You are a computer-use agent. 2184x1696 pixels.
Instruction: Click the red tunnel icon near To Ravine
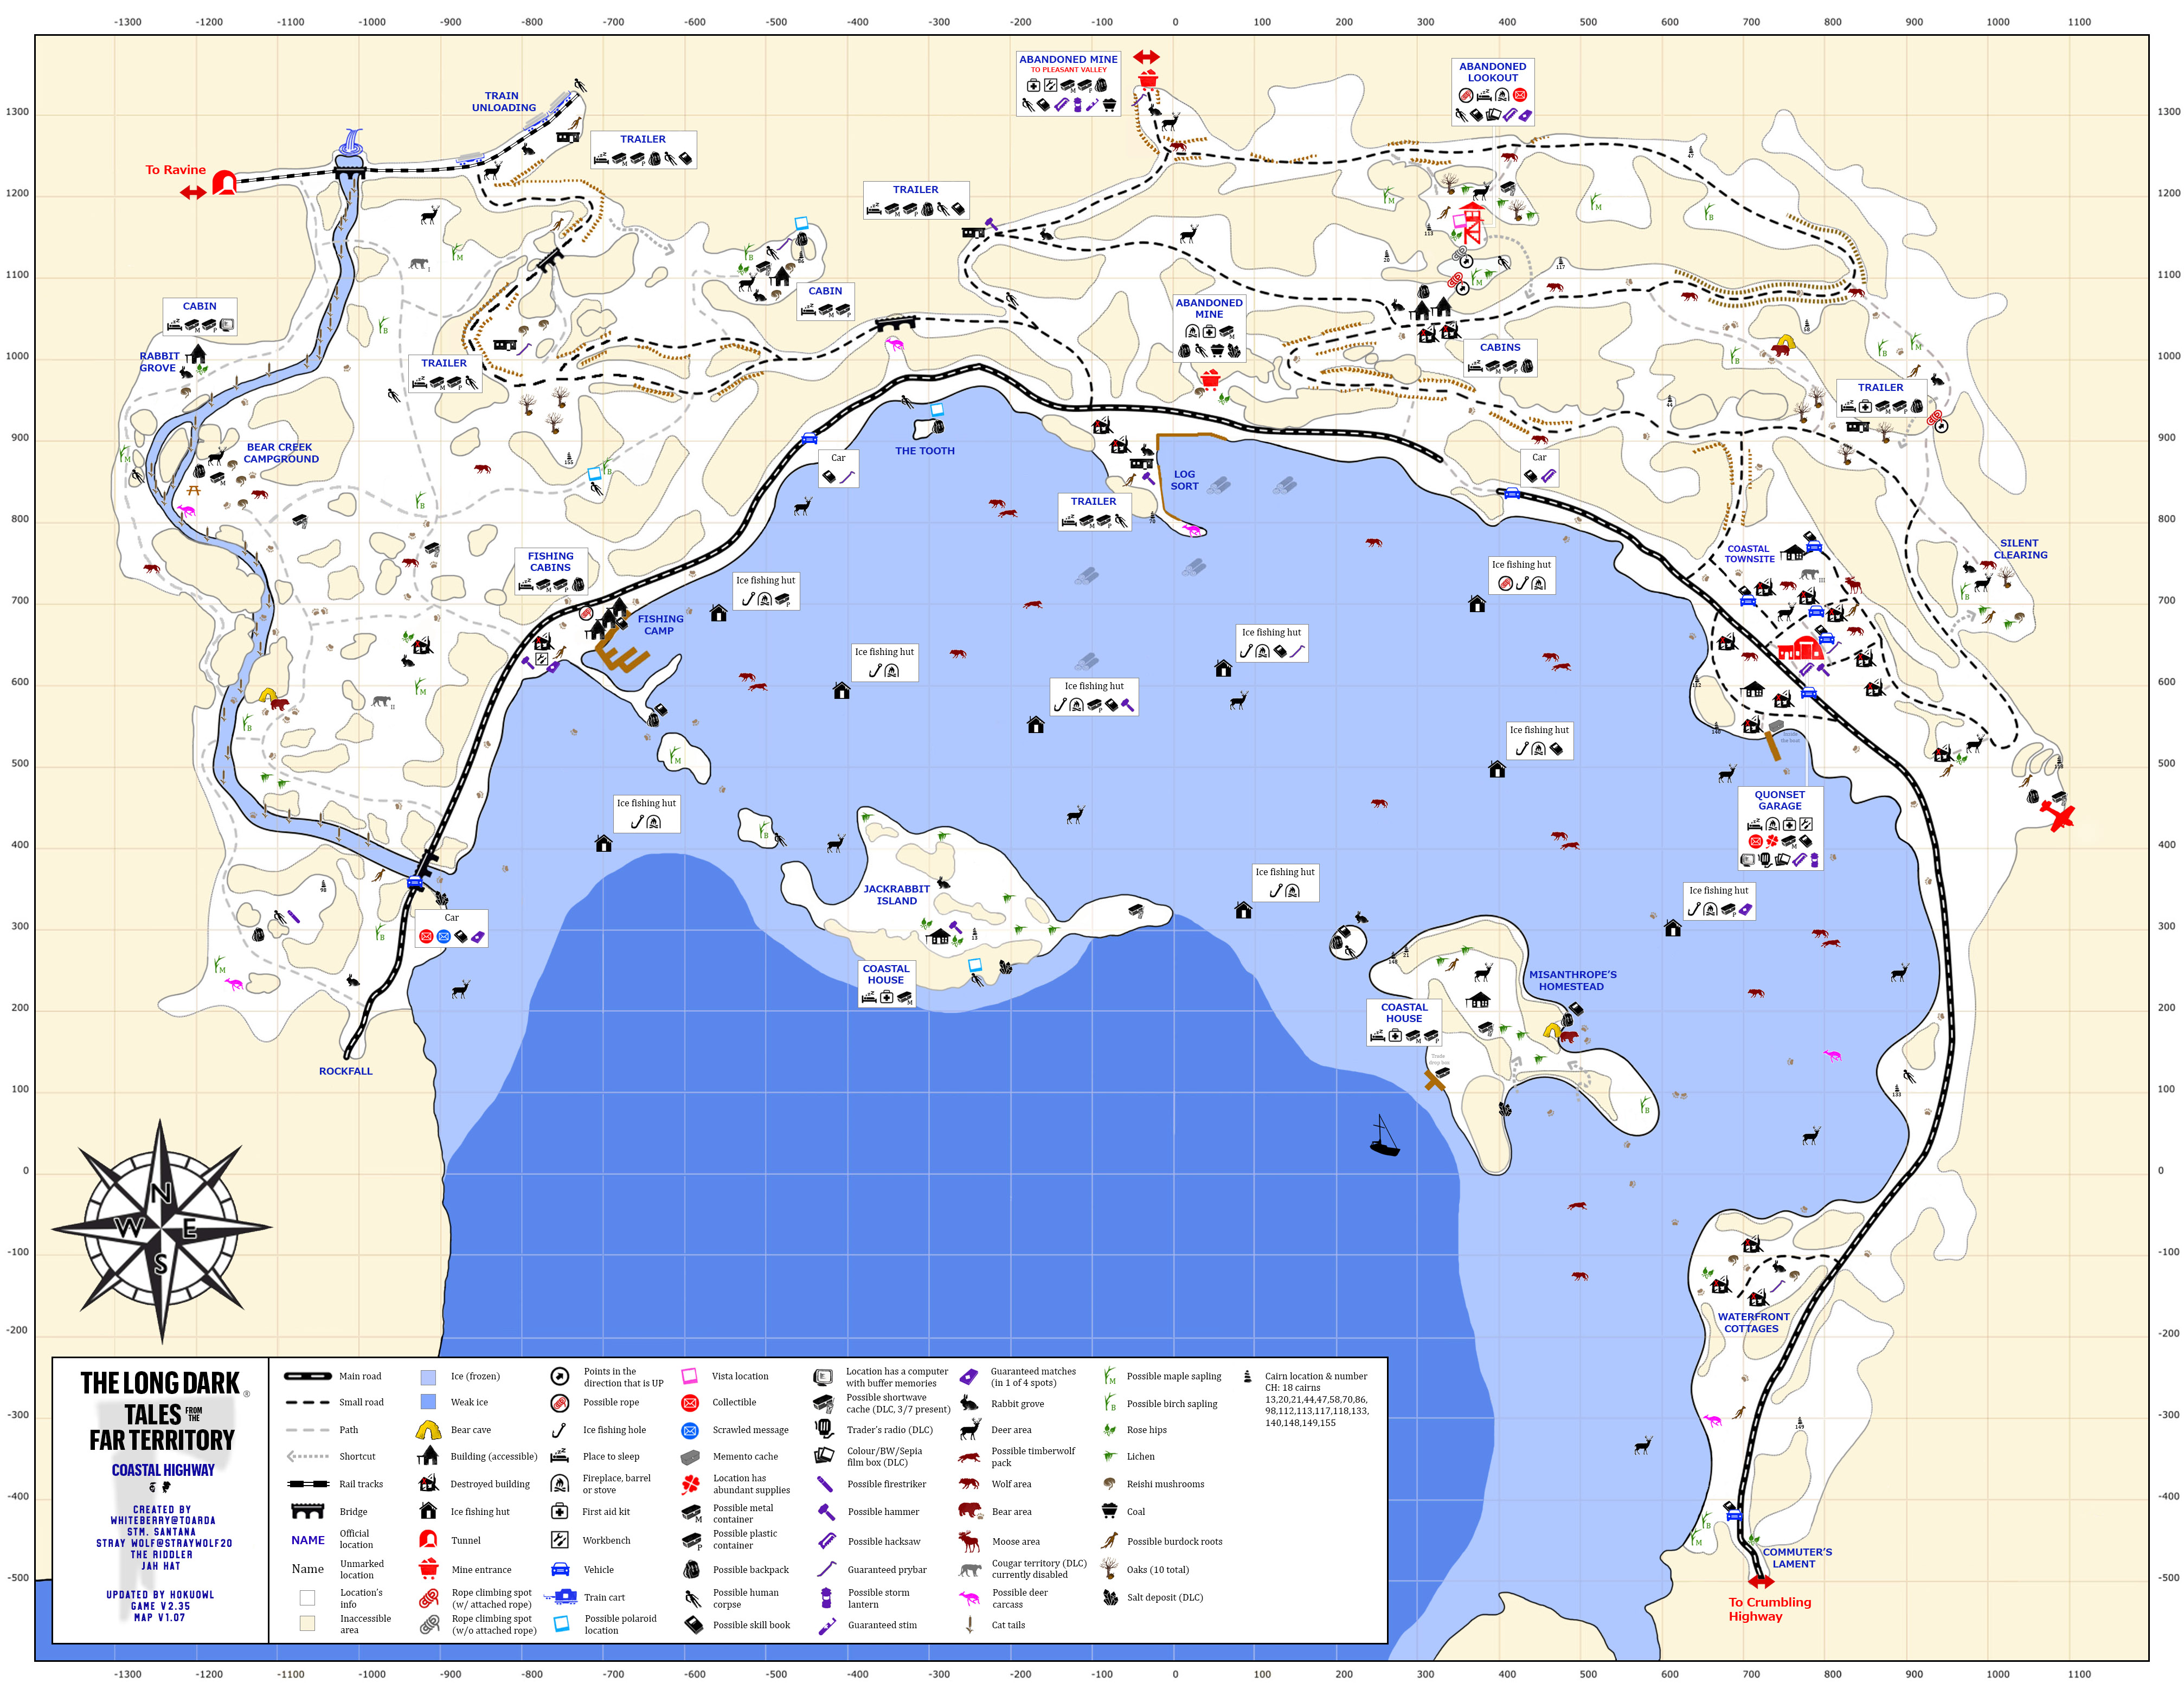coord(225,182)
